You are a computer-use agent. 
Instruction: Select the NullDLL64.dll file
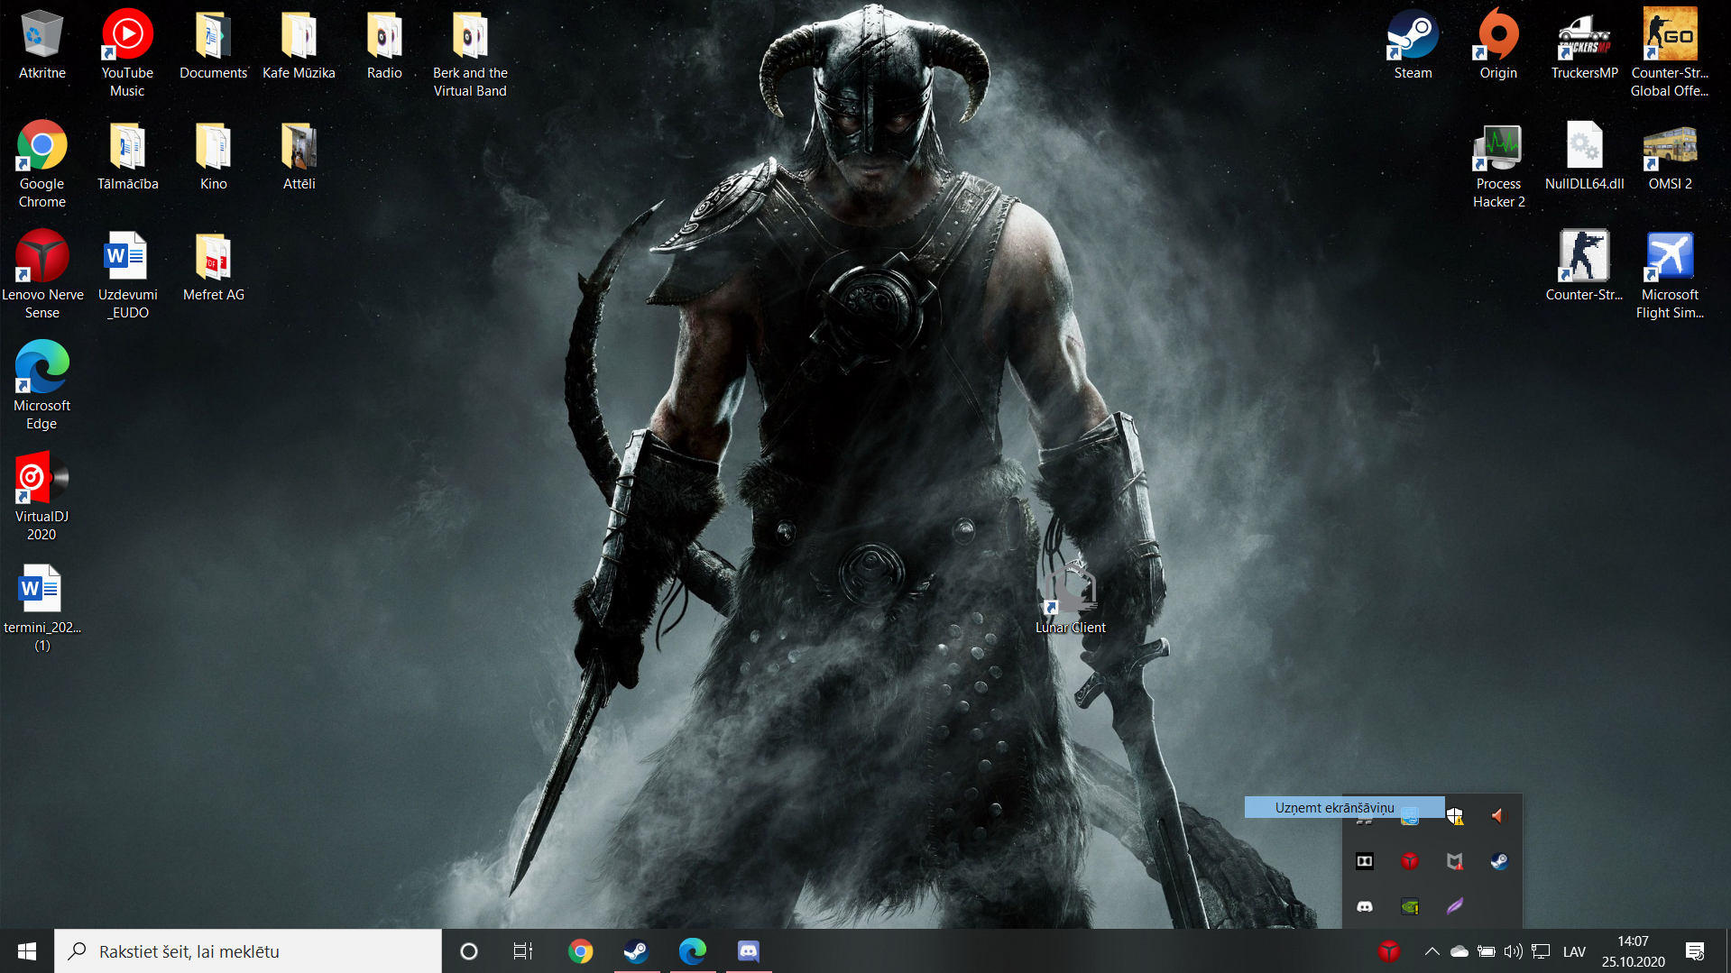point(1584,156)
